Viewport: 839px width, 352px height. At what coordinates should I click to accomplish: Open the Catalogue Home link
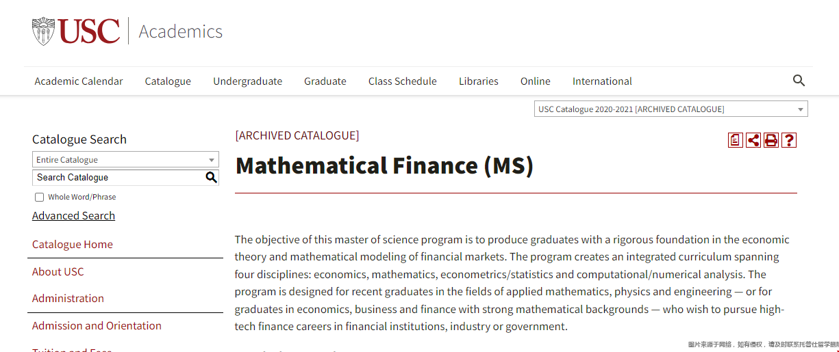(x=73, y=245)
